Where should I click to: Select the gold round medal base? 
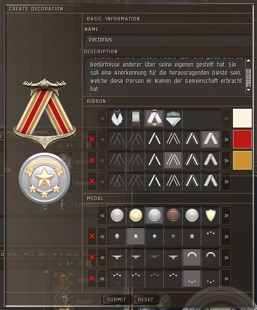tap(135, 215)
